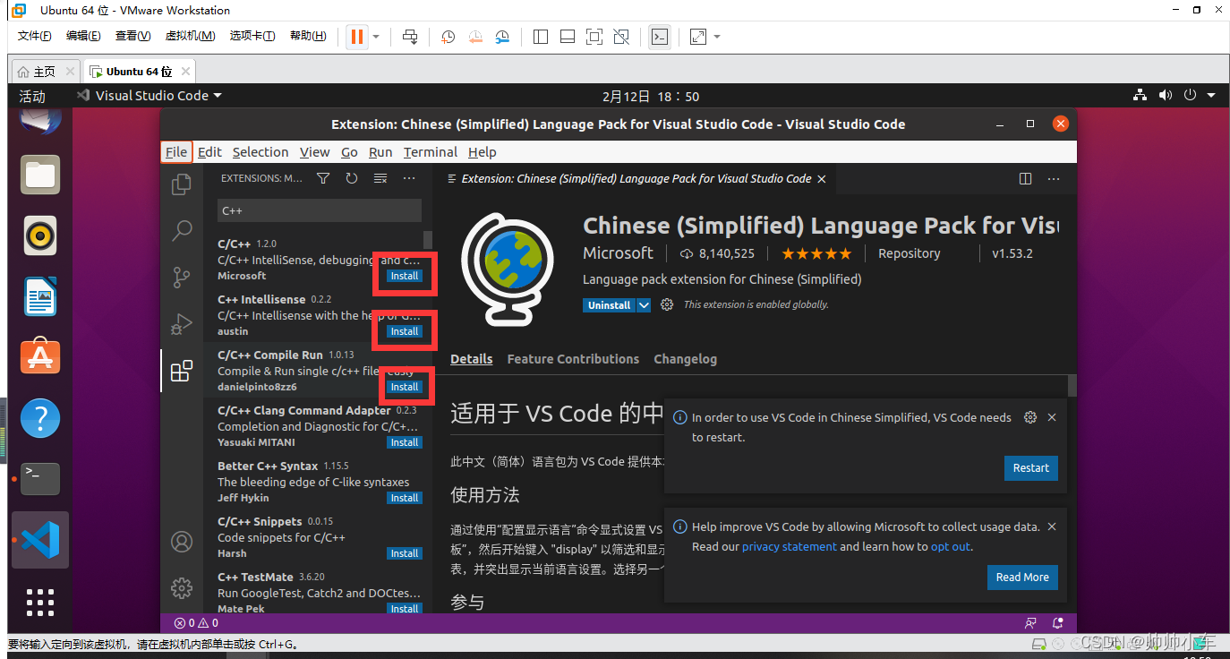Open the Terminal menu

[x=430, y=152]
